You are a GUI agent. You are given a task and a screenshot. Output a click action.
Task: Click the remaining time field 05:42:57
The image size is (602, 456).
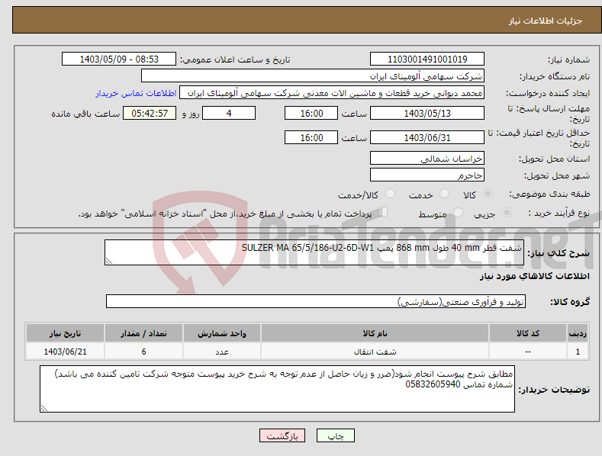tap(150, 113)
